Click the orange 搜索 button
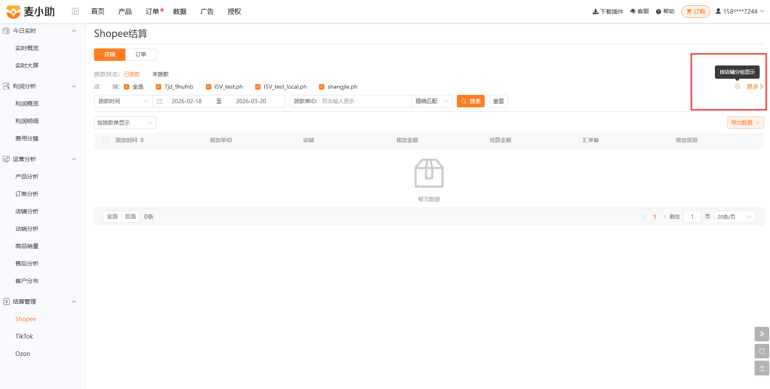 coord(471,101)
